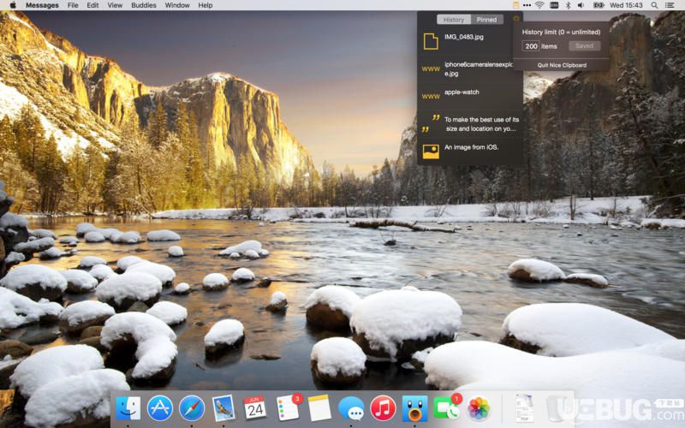This screenshot has height=428, width=685.
Task: Click the Saved button
Action: pyautogui.click(x=584, y=46)
